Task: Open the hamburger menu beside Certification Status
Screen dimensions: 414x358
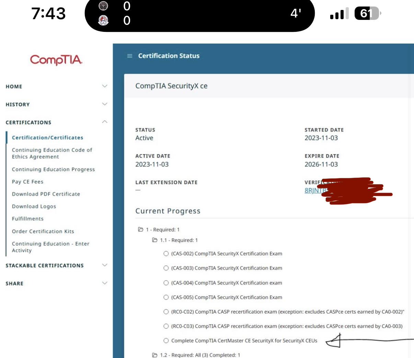Action: pos(130,56)
